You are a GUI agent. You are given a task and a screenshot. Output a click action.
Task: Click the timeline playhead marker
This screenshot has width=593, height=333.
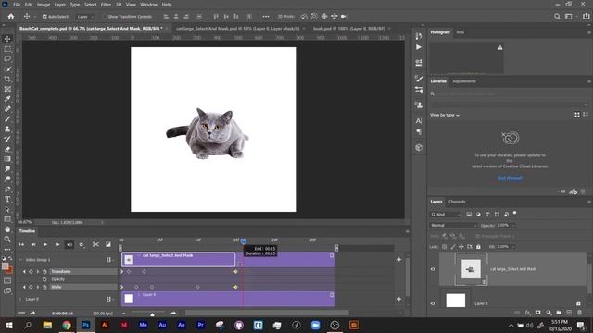pyautogui.click(x=244, y=240)
